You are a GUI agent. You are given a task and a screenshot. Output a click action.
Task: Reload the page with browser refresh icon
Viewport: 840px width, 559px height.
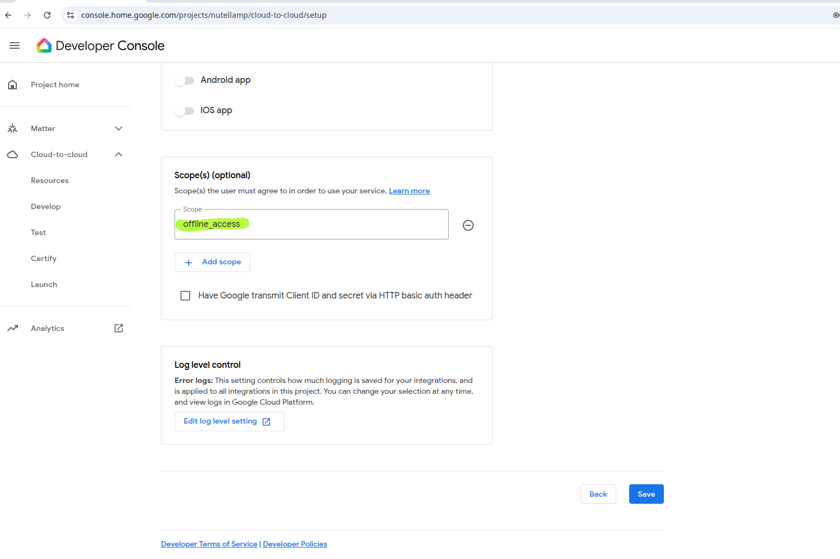coord(47,15)
